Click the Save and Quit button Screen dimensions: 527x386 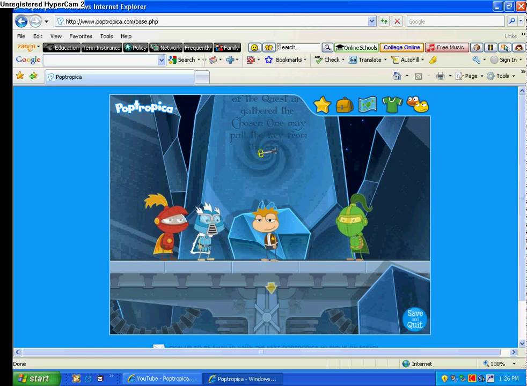415,319
